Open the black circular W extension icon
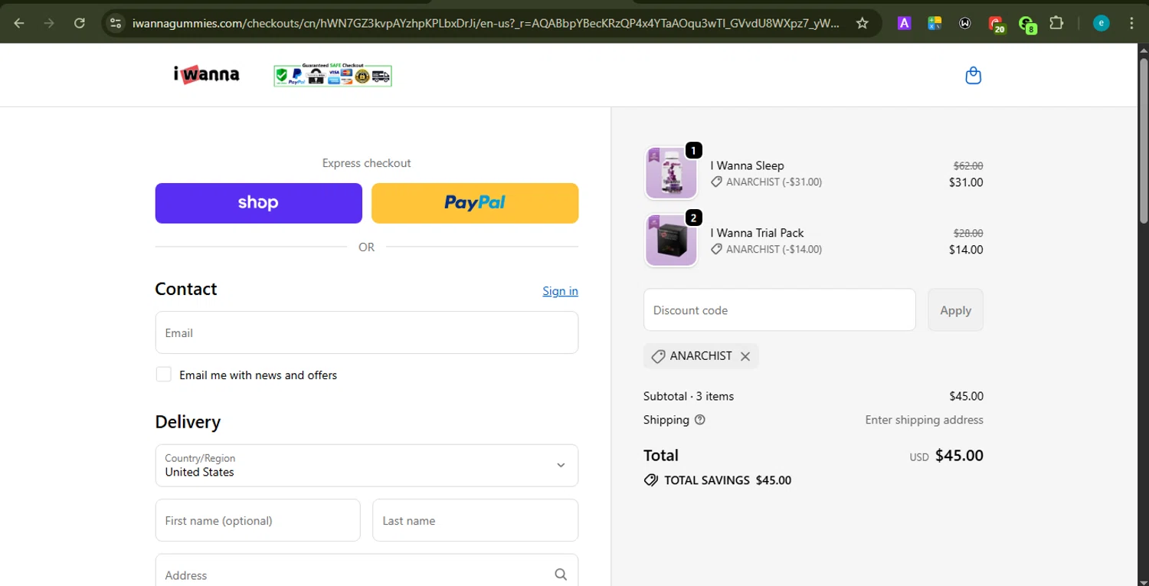1149x586 pixels. pyautogui.click(x=965, y=23)
